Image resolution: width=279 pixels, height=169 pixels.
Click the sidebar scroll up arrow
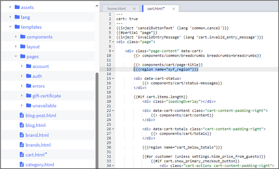tap(97, 6)
